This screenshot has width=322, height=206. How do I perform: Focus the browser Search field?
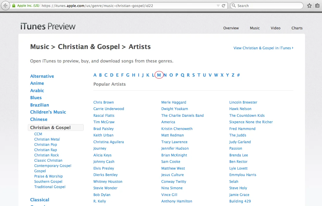pos(267,6)
